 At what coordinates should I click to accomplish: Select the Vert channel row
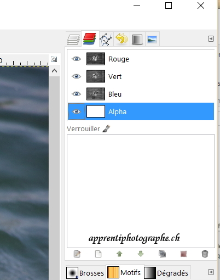point(141,76)
